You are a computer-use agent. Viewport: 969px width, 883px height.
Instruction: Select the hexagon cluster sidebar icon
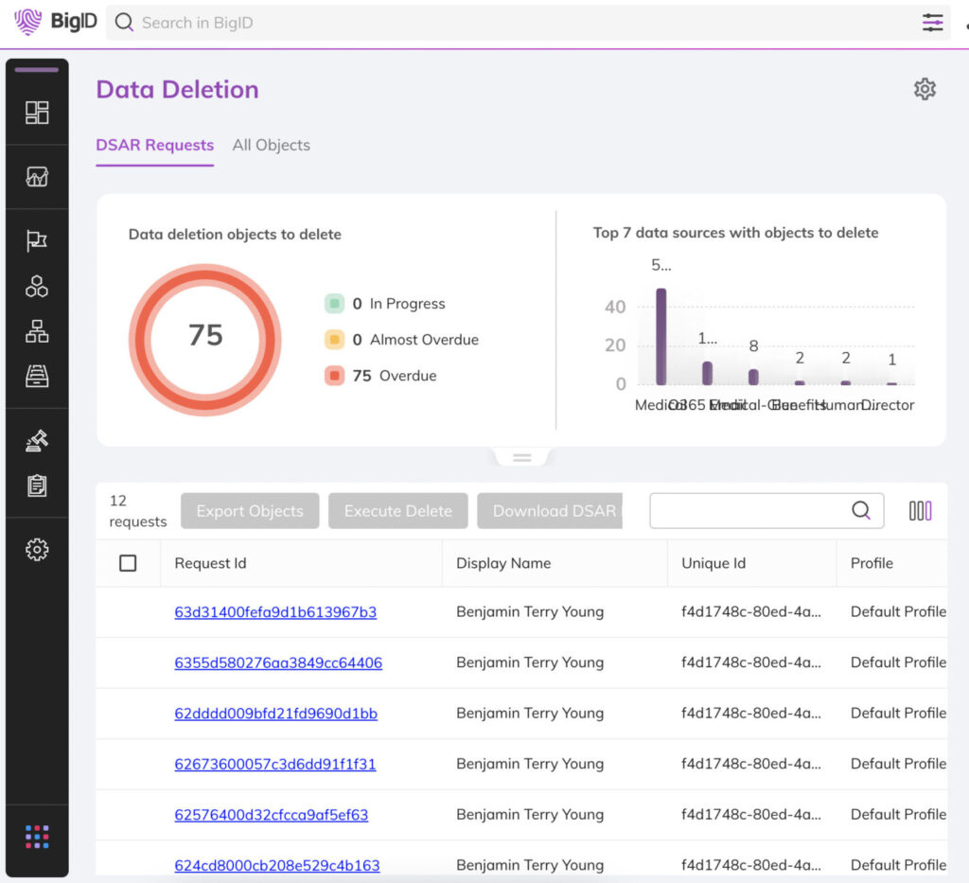pos(37,286)
